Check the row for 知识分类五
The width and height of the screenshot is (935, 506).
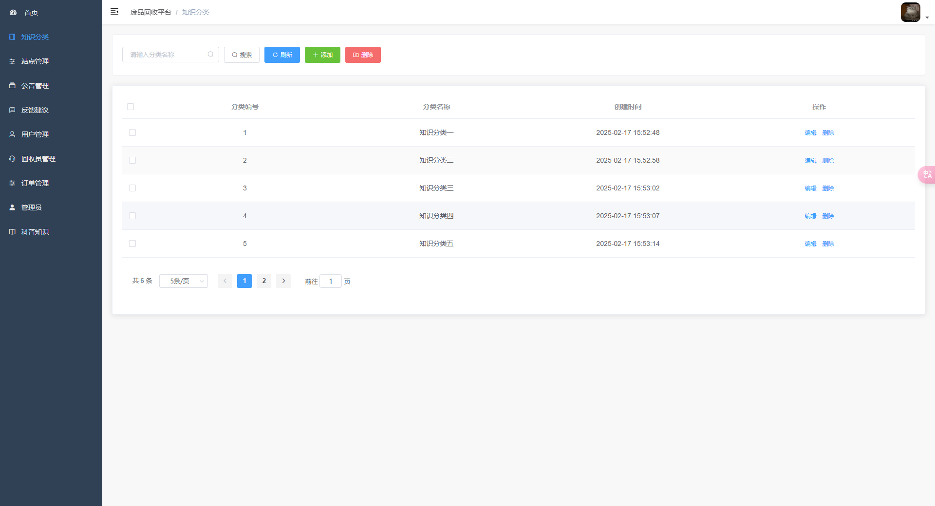[132, 244]
